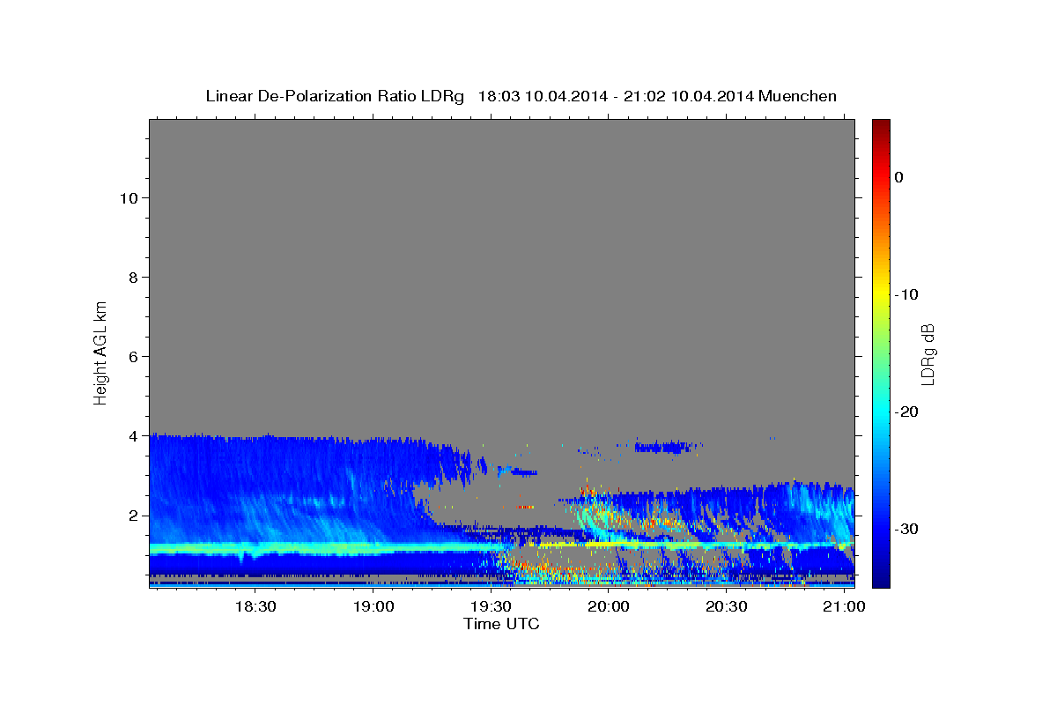Viewport: 1057px width, 705px height.
Task: Click the 19:00 time tick label
Action: pos(373,607)
